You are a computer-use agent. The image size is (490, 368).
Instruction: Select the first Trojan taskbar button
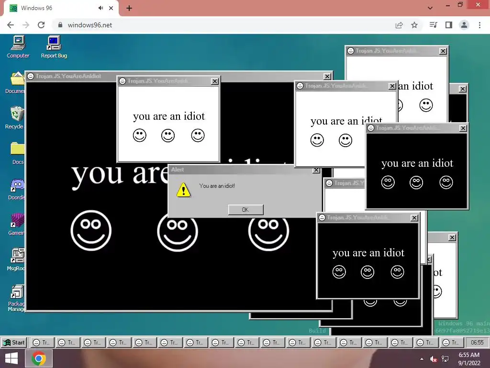click(x=42, y=343)
